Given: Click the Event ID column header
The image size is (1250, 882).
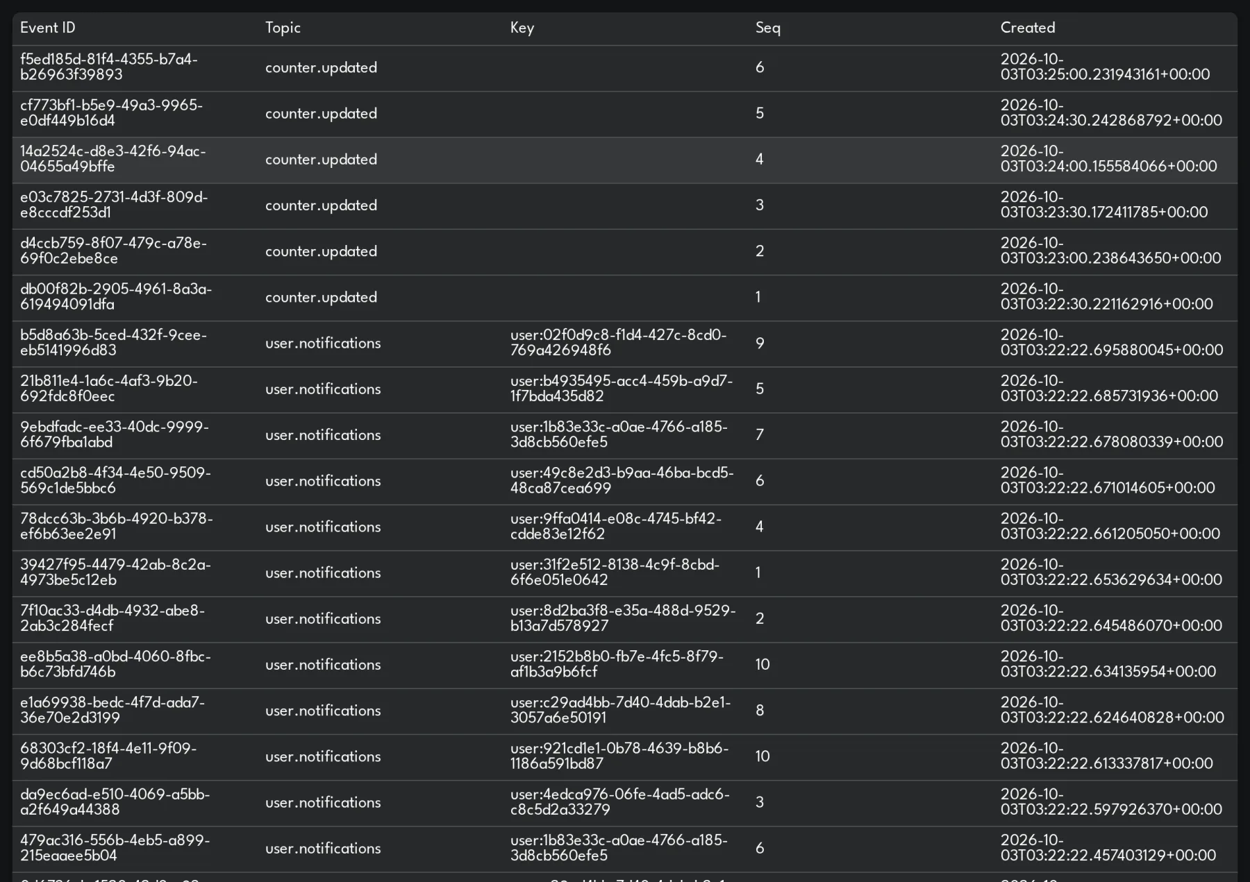Looking at the screenshot, I should pyautogui.click(x=48, y=28).
